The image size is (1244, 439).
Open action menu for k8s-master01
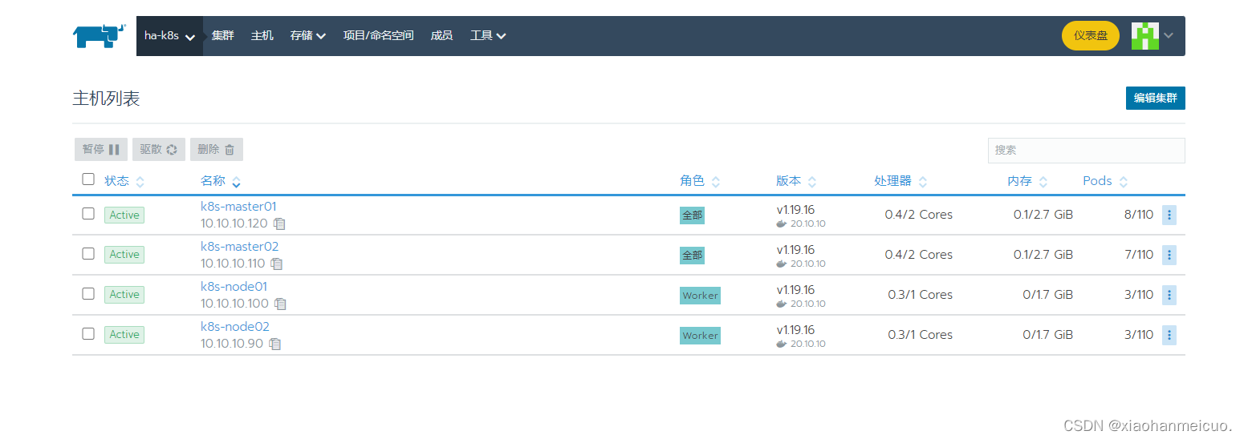pos(1169,215)
